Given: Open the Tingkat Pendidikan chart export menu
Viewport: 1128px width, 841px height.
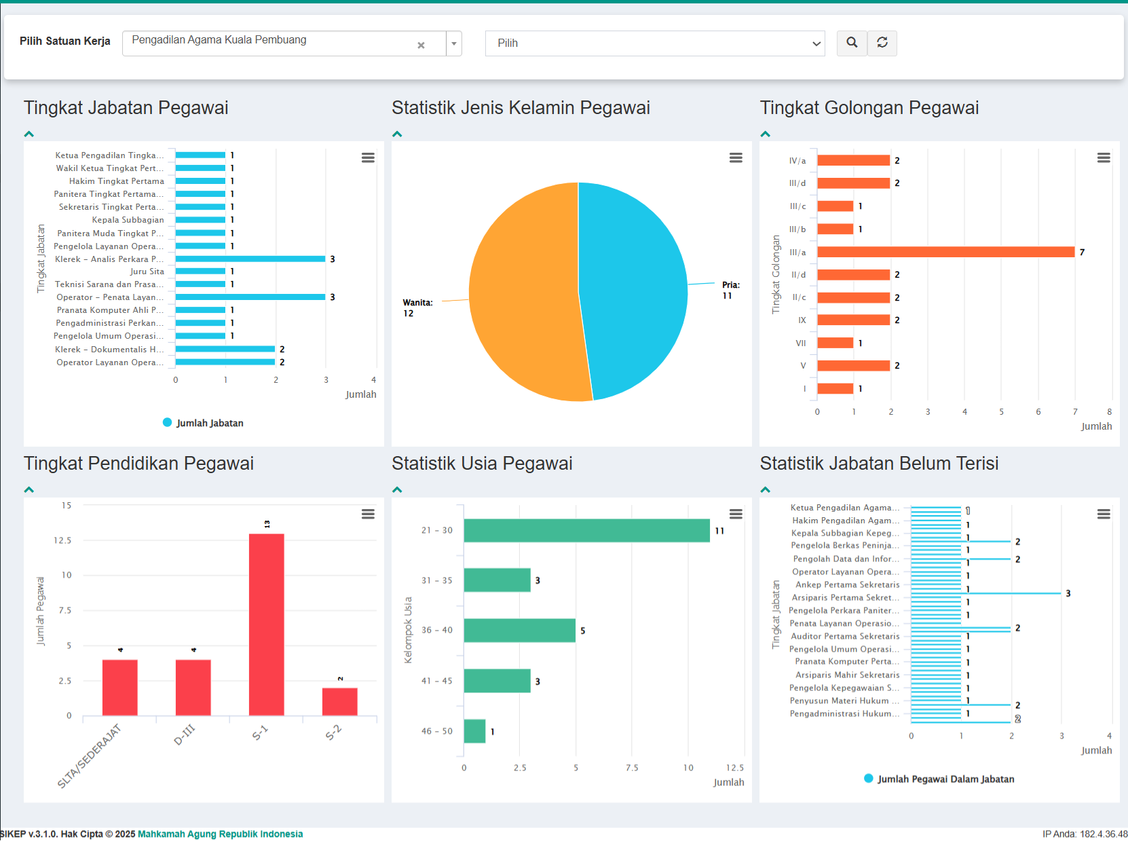Looking at the screenshot, I should tap(368, 514).
